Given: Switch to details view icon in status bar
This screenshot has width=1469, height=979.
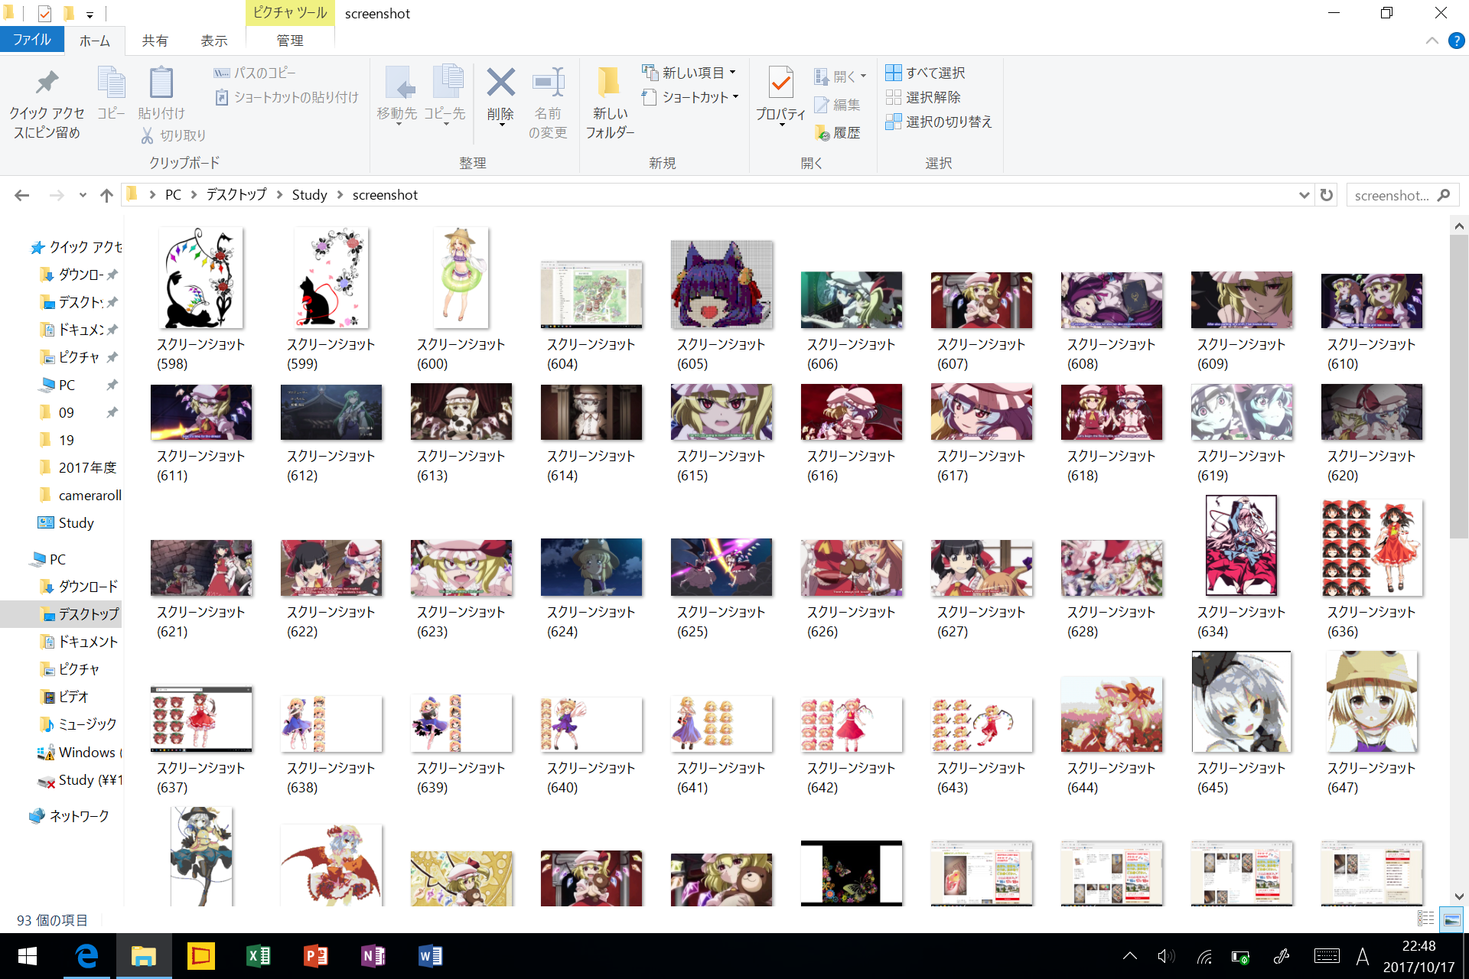Looking at the screenshot, I should 1426,919.
